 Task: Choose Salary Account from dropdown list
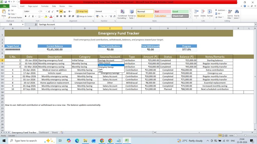(x=111, y=63)
